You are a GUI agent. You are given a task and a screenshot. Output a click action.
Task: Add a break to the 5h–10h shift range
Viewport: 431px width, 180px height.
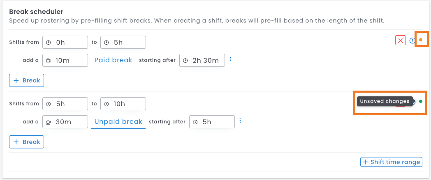click(26, 142)
